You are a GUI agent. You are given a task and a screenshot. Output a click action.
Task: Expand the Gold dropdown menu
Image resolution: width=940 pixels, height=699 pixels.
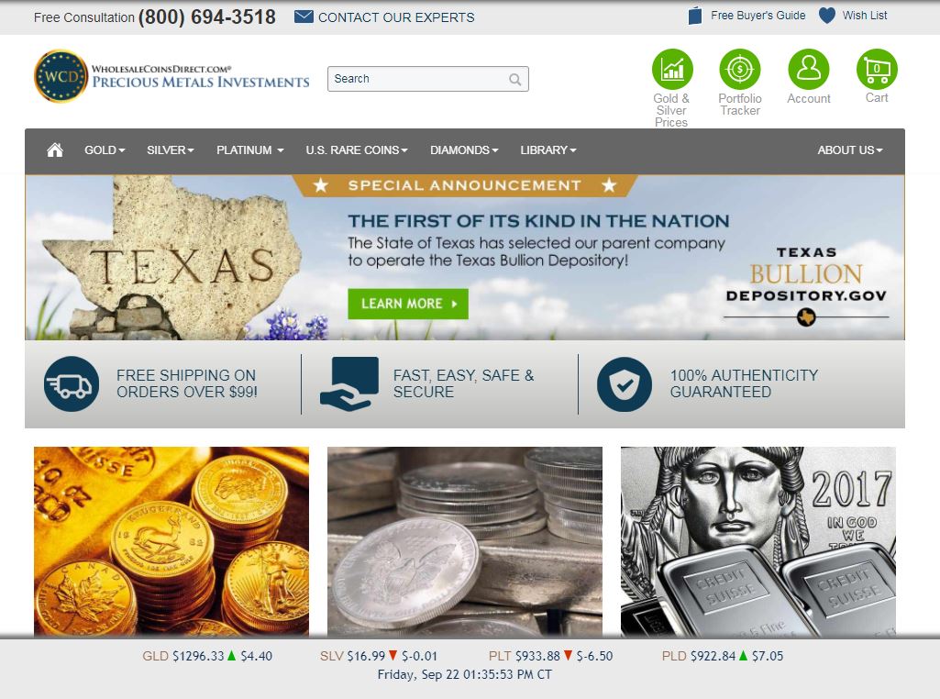pyautogui.click(x=105, y=150)
